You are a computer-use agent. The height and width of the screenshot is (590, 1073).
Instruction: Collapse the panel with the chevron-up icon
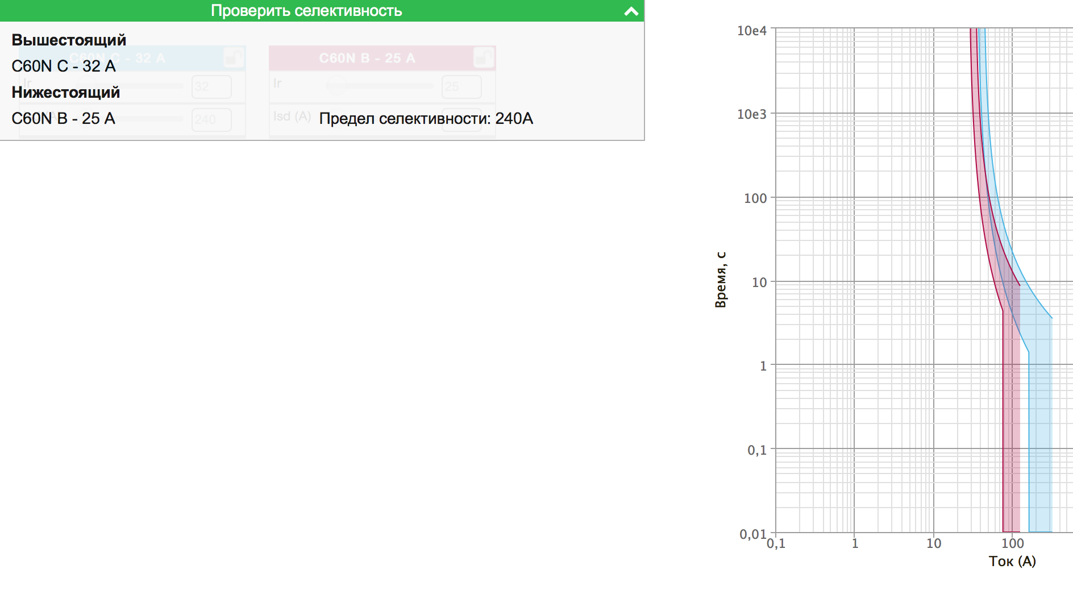631,11
